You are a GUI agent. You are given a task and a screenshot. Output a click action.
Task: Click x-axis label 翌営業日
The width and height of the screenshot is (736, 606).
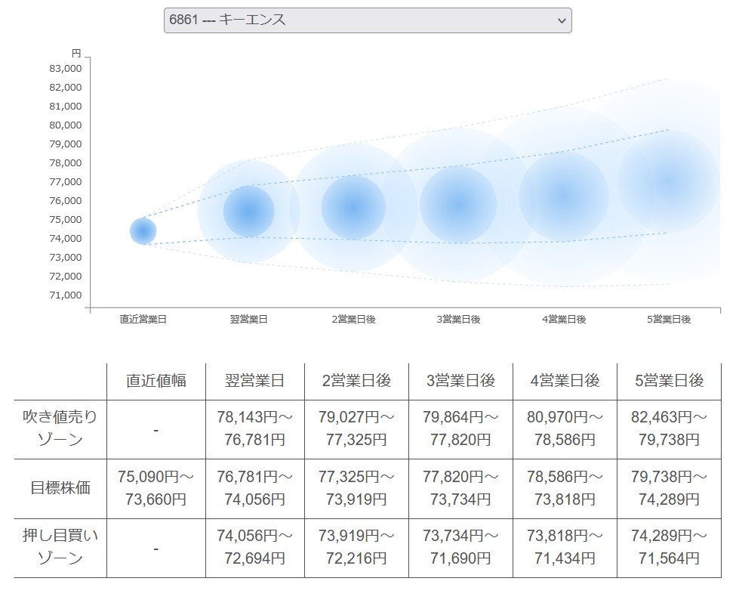pyautogui.click(x=249, y=320)
